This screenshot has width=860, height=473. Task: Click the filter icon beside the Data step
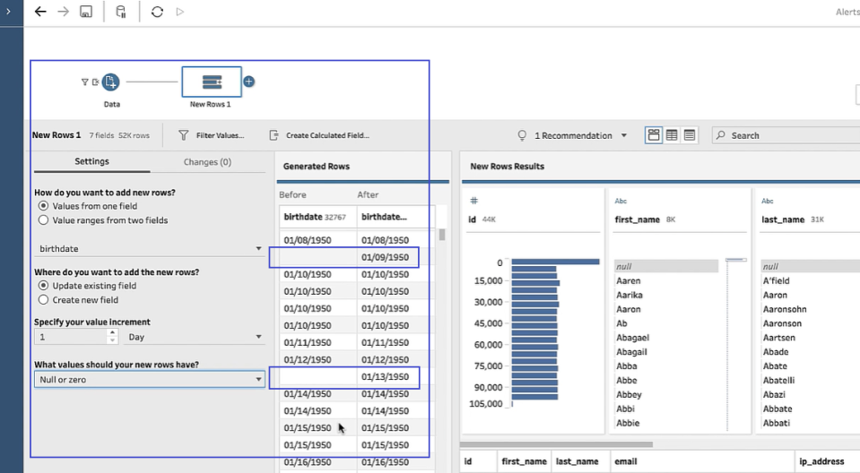coord(85,82)
